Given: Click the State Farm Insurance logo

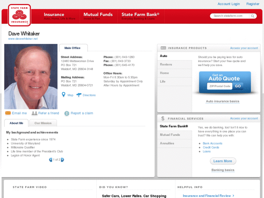Looking at the screenshot, I should [x=19, y=15].
